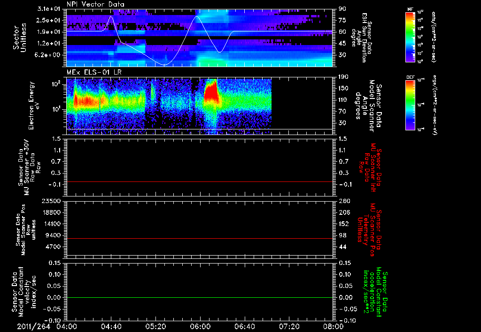
Task: Click the 1.9e+01 sector tick label
Action: pos(49,32)
